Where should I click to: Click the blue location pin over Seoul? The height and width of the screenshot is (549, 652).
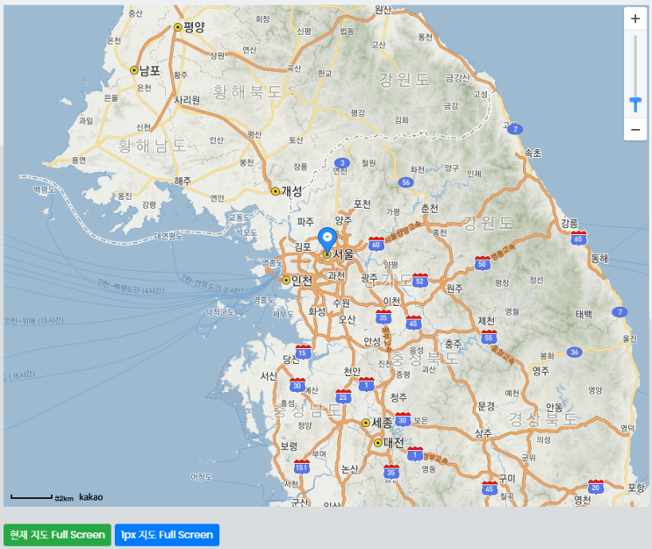pos(326,238)
